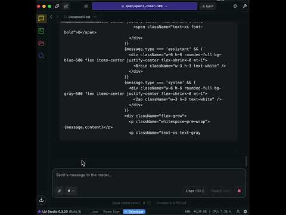286x215 pixels.
Task: Switch to Developer mode
Action: click(134, 211)
